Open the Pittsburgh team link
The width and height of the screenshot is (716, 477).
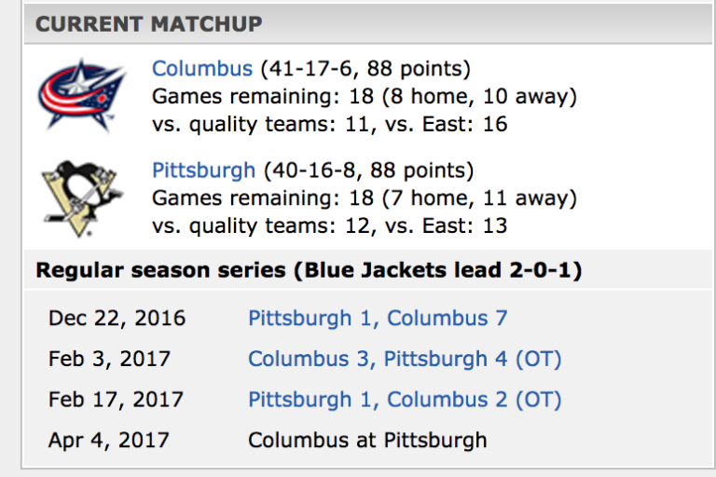[203, 170]
